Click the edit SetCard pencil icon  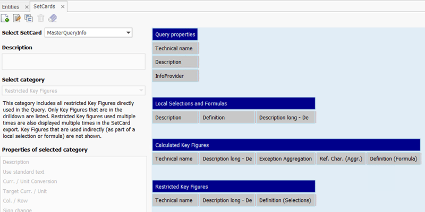pyautogui.click(x=17, y=19)
